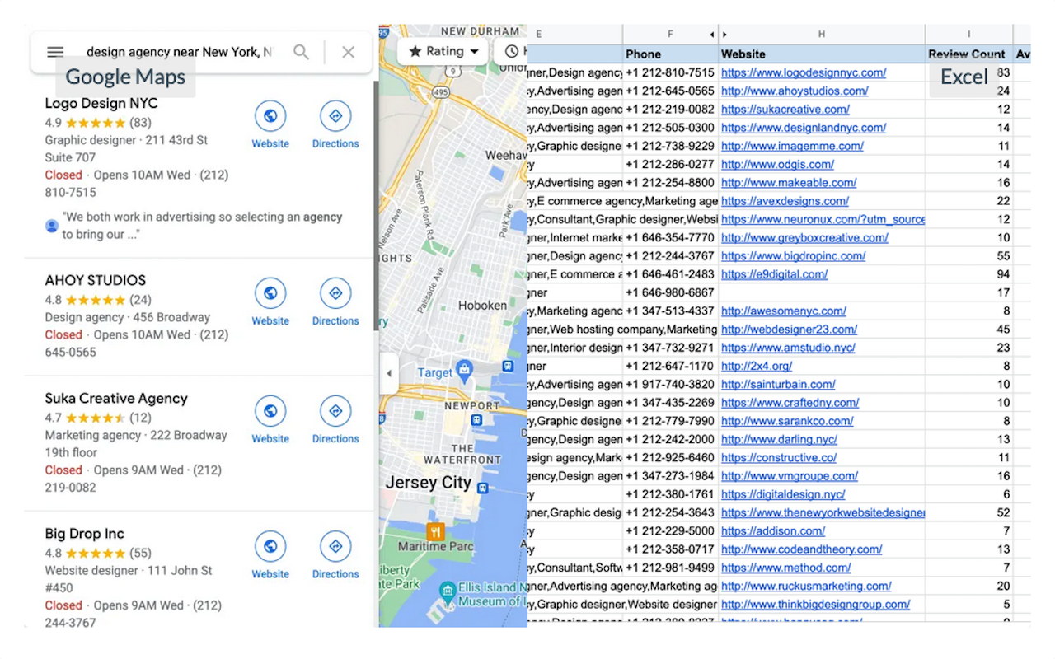1055x659 pixels.
Task: Open the bigdropinc.com hyperlink
Action: pyautogui.click(x=793, y=256)
